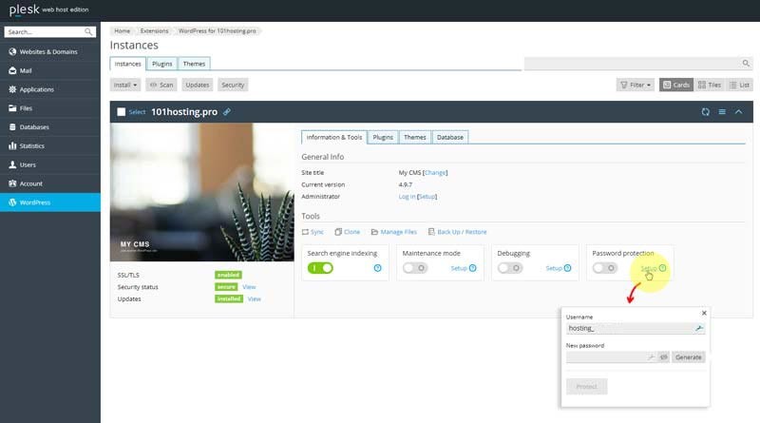The width and height of the screenshot is (760, 423).
Task: Click the Updates button
Action: point(198,85)
